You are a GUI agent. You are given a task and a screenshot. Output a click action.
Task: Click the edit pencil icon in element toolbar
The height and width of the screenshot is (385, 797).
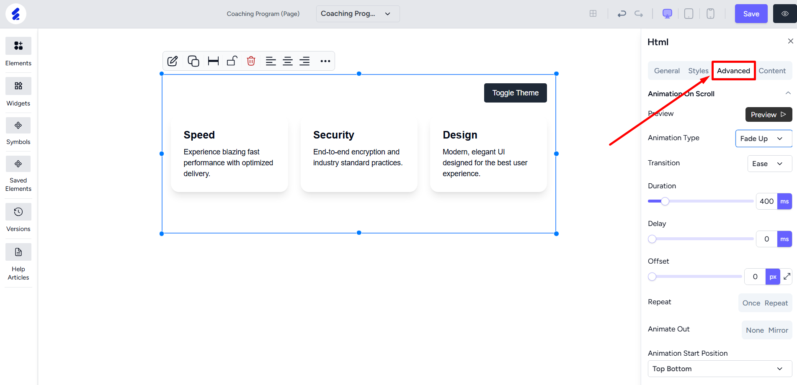173,61
